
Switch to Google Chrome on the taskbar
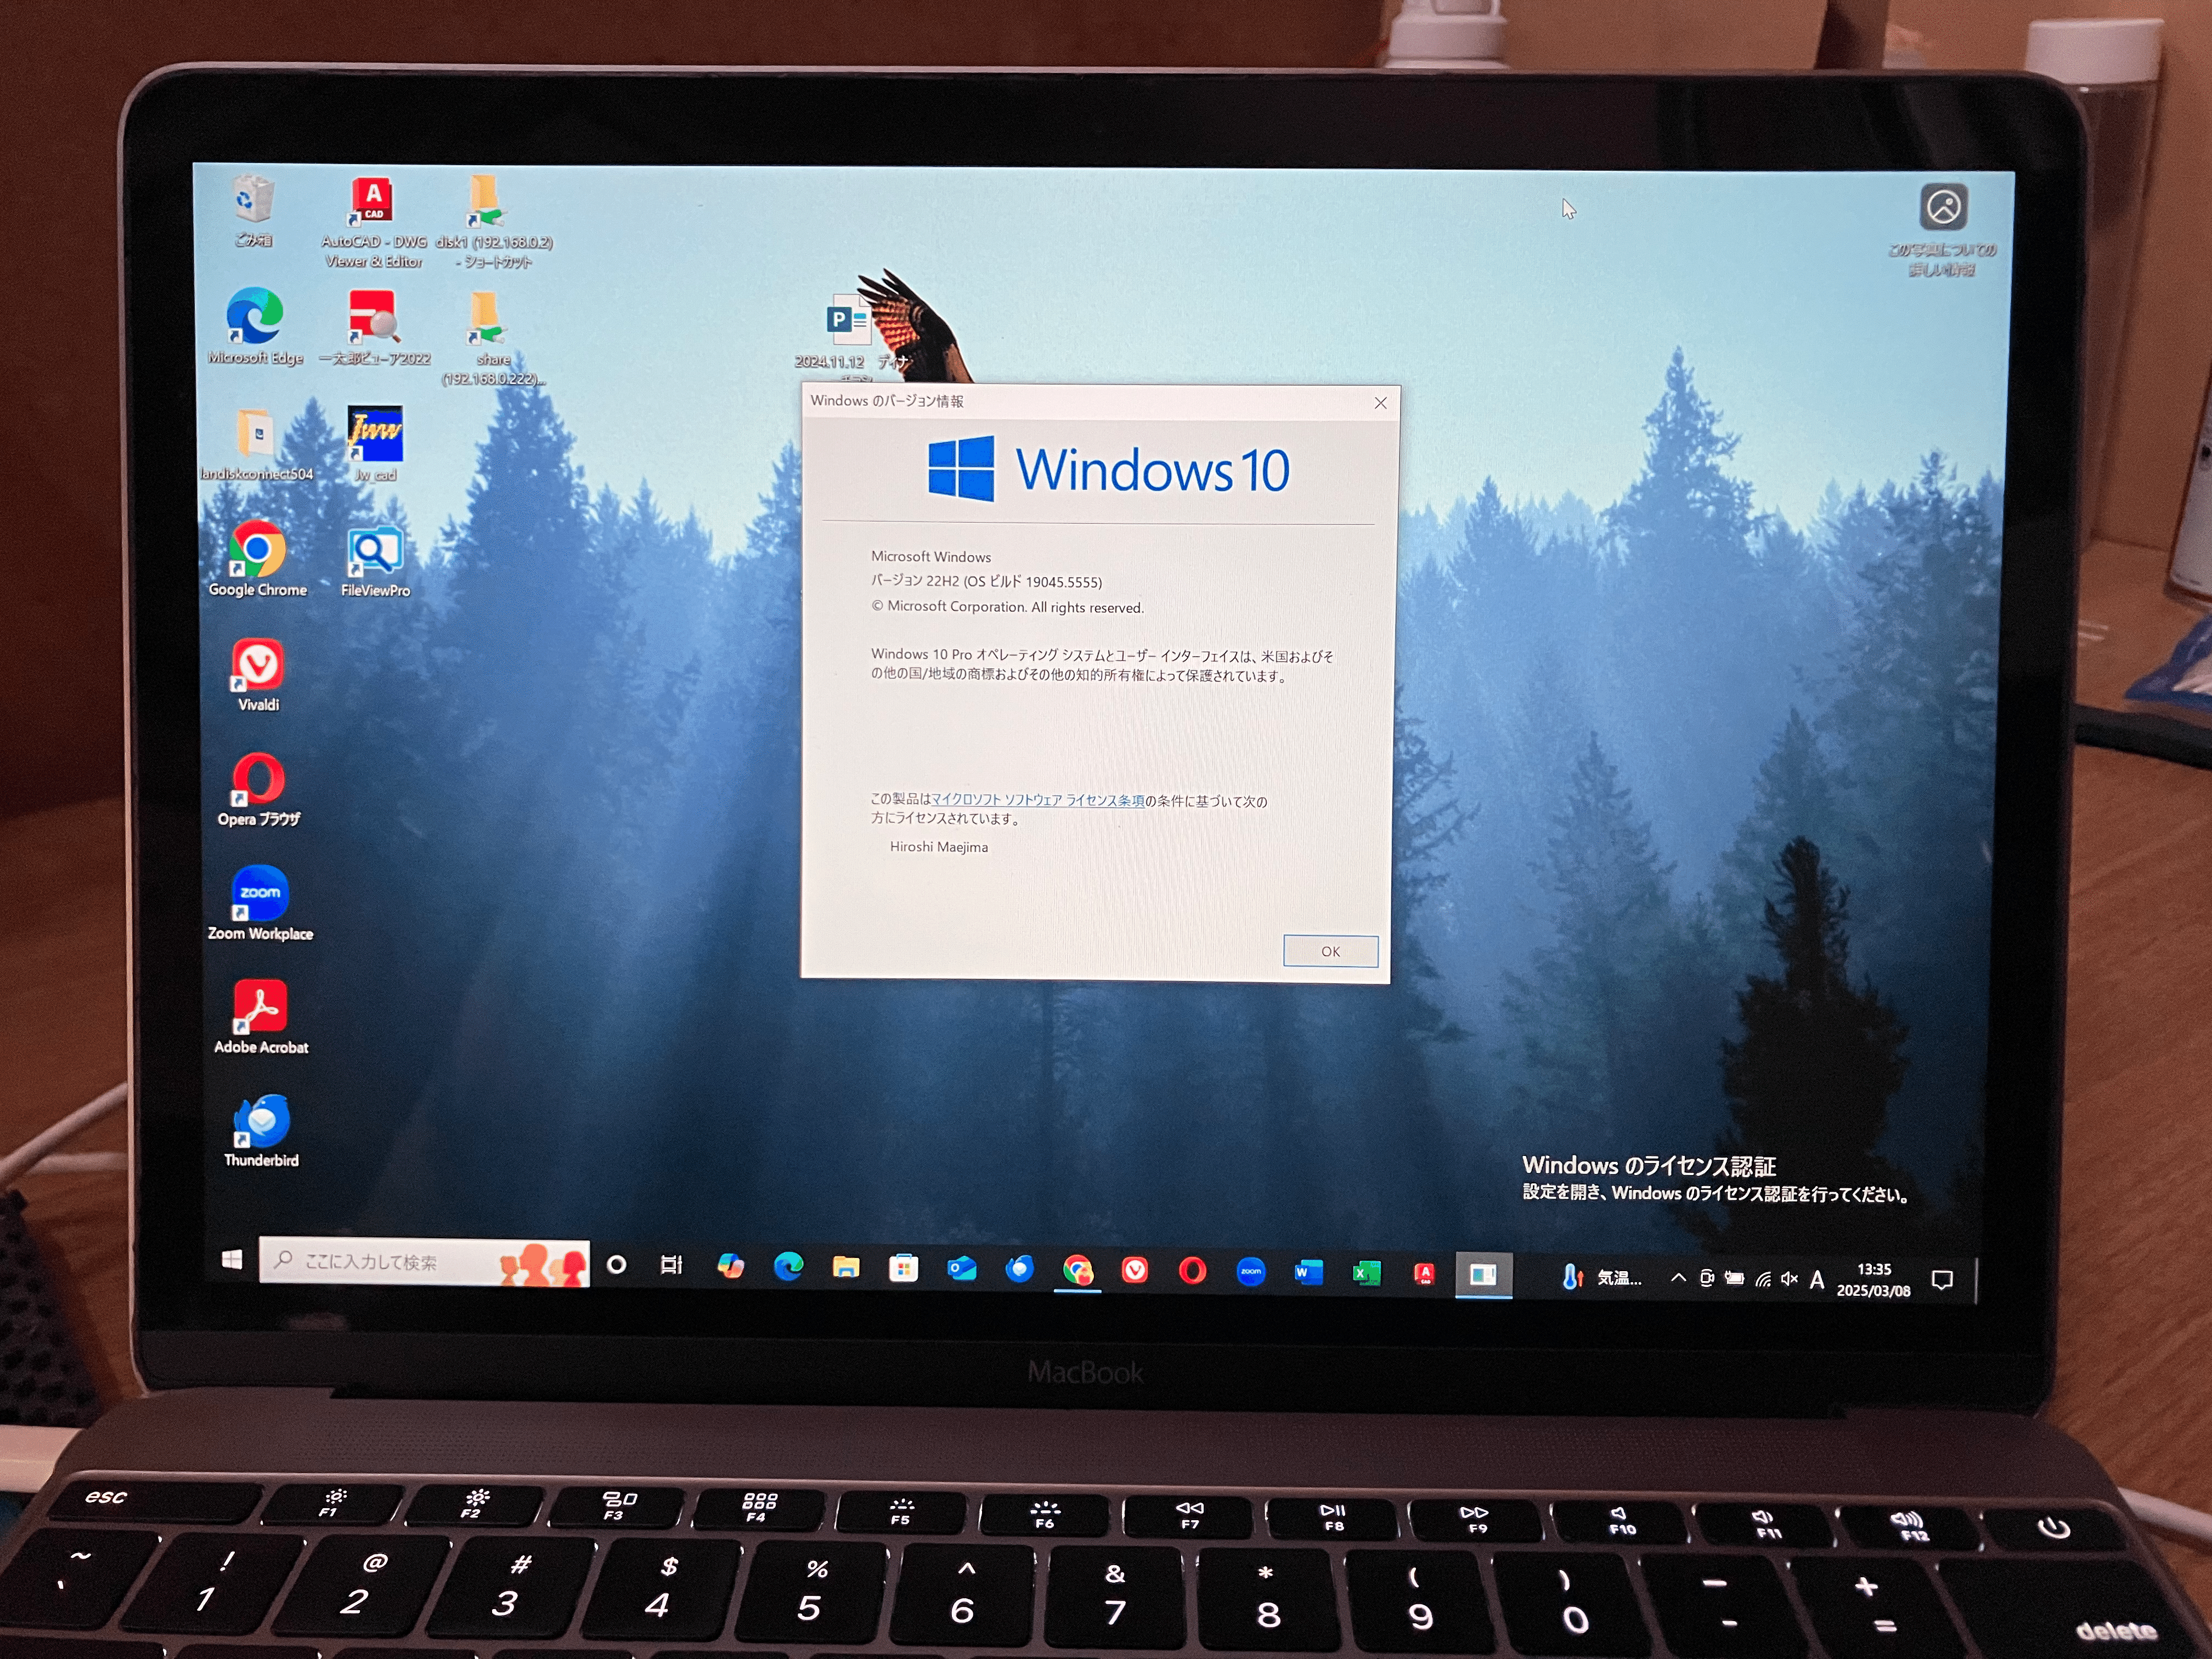tap(1077, 1271)
